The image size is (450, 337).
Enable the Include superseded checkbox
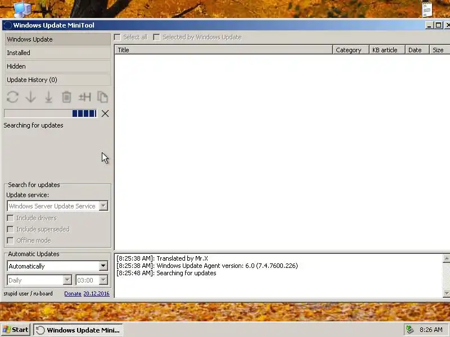click(10, 229)
